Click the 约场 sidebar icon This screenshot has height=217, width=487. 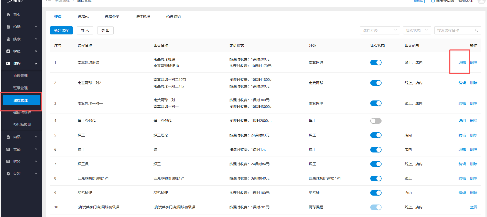tap(8, 27)
